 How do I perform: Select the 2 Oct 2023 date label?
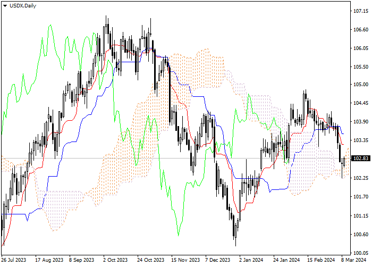[x=115, y=260]
